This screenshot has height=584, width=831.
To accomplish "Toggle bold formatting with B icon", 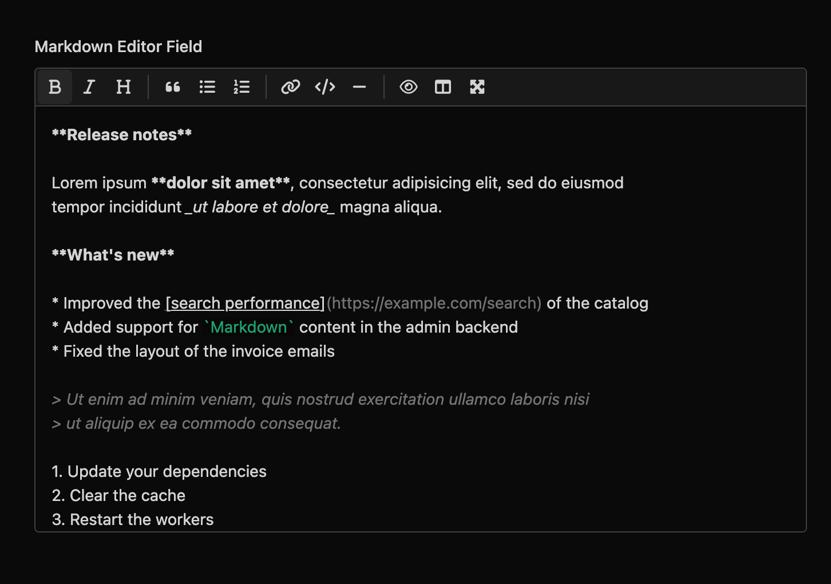I will pos(55,87).
